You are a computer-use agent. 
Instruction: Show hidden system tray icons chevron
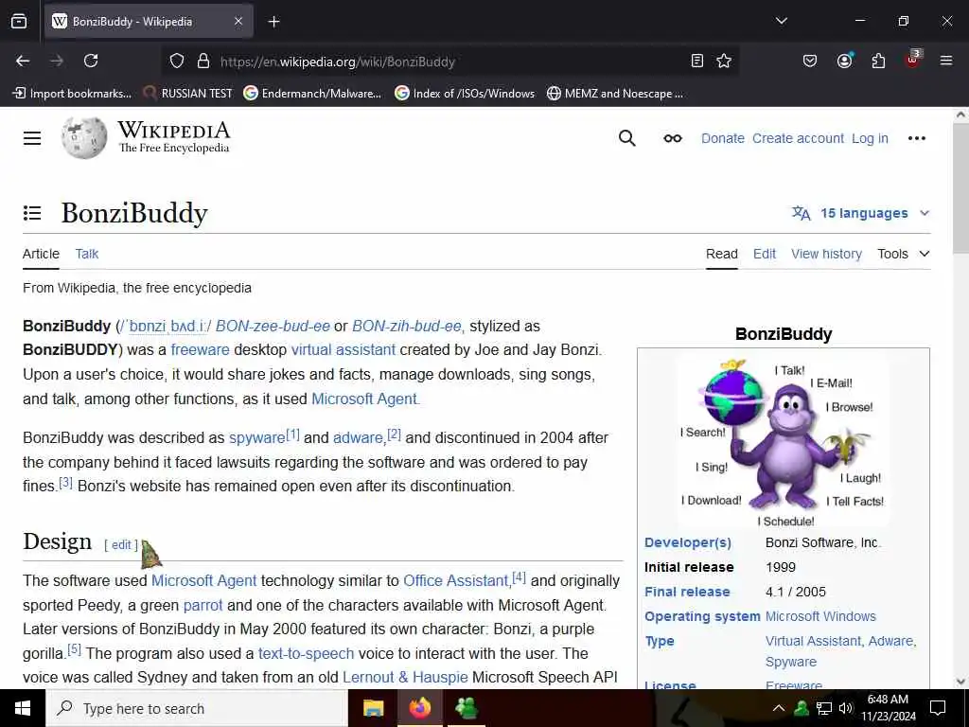[x=779, y=708]
